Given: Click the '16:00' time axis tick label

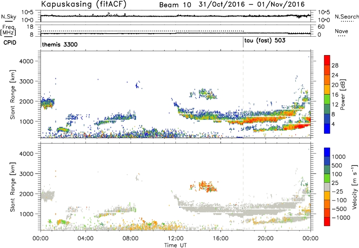Looking at the screenshot, I should click(220, 239).
